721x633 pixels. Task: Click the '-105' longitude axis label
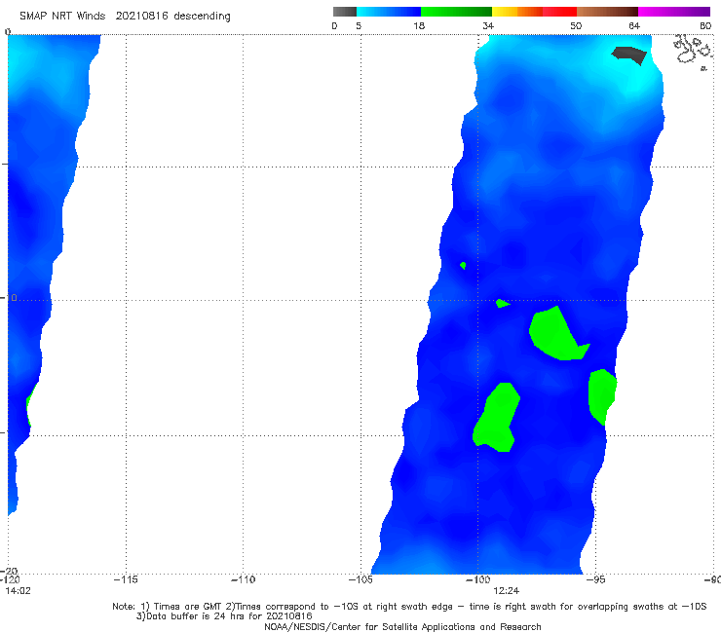click(360, 579)
